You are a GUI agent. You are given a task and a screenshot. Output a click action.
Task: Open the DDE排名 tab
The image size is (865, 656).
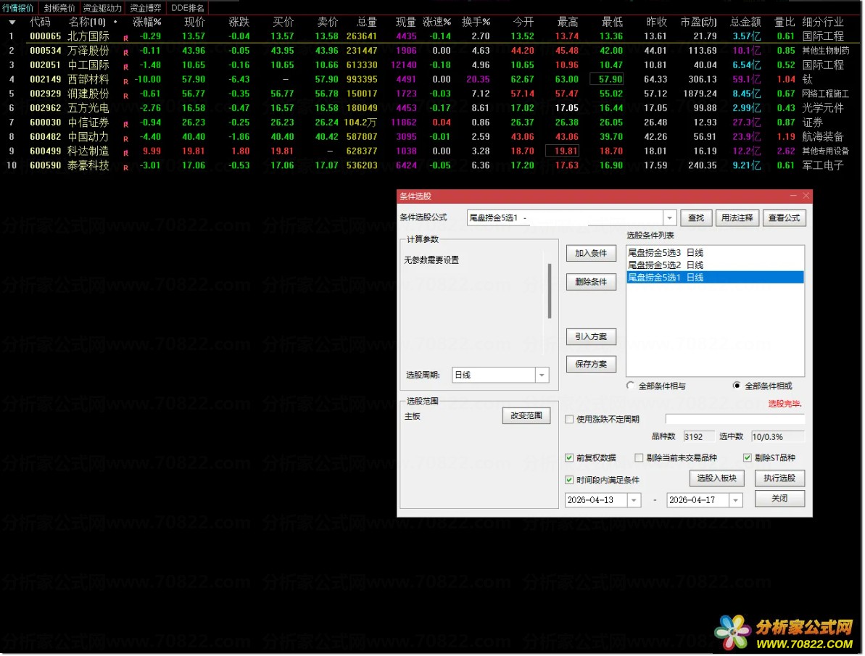point(187,8)
